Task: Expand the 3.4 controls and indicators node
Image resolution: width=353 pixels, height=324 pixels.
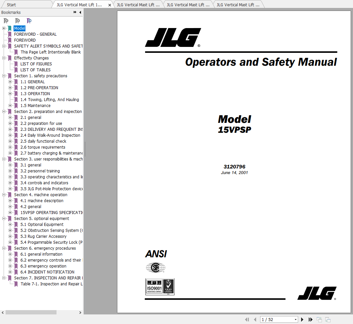Action: pyautogui.click(x=10, y=183)
